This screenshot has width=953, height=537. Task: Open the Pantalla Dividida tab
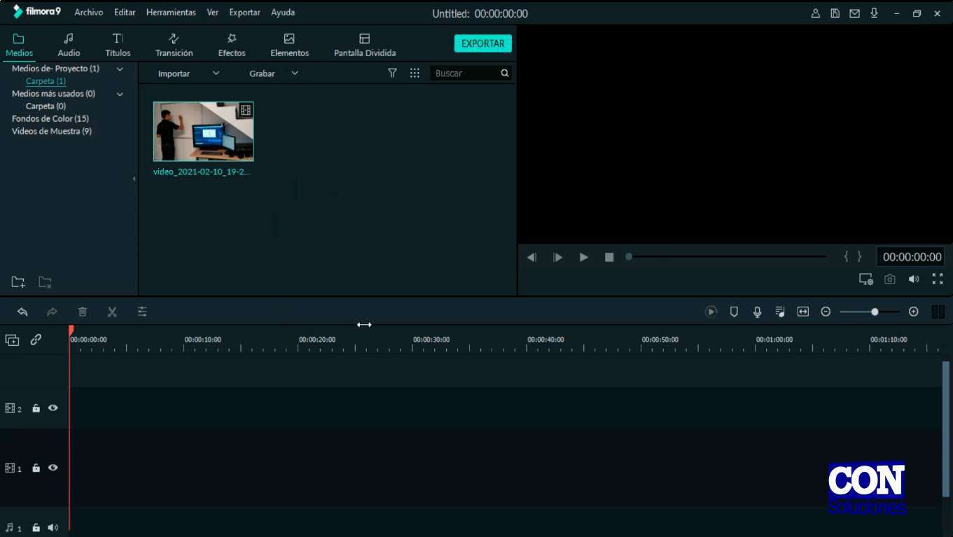pyautogui.click(x=365, y=45)
